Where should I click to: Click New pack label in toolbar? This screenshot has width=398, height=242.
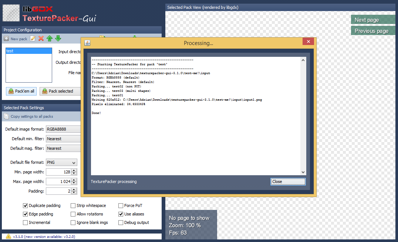(x=19, y=39)
